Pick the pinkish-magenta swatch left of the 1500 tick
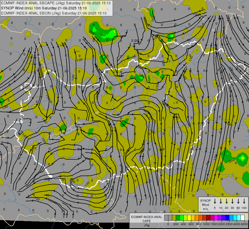The width and height of the screenshot is (249, 229). (212, 218)
